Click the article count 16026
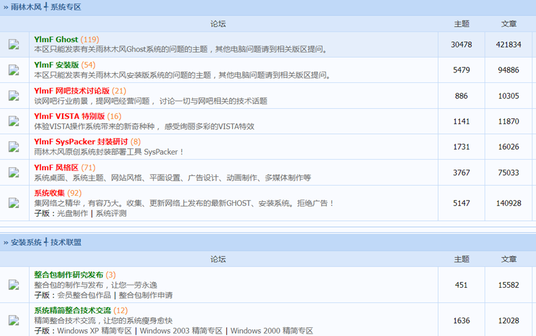The image size is (536, 336). pos(509,147)
